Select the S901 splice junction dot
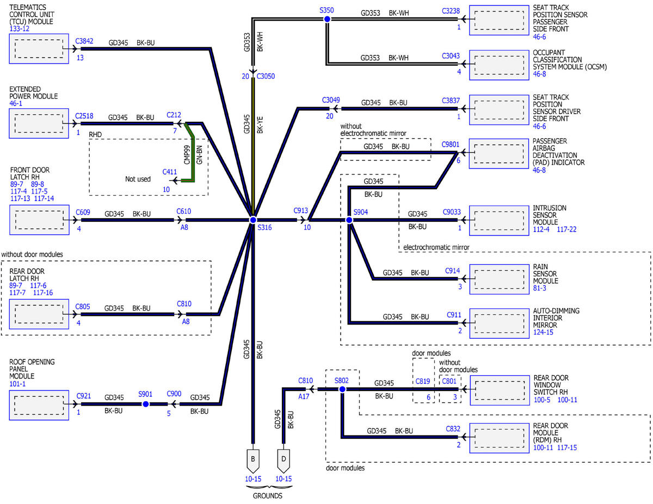Screen dimensions: 653x504 (x=145, y=404)
